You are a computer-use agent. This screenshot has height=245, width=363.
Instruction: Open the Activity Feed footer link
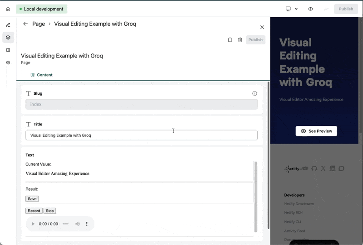coord(294,231)
